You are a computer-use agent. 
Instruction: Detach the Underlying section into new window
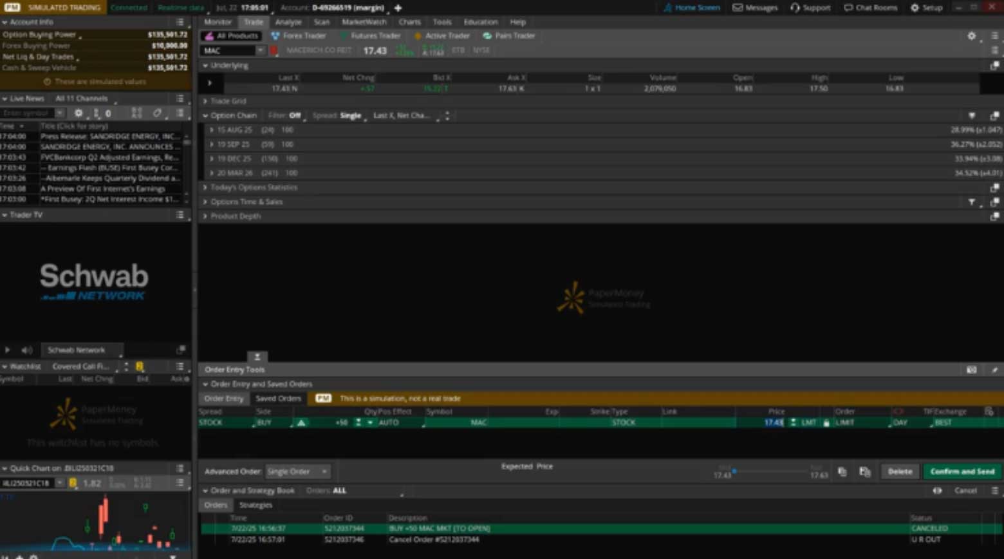point(994,66)
